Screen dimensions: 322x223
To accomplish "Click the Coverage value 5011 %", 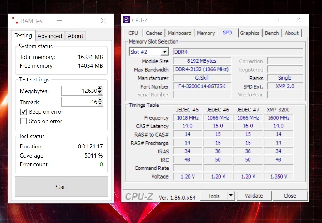I will click(94, 156).
